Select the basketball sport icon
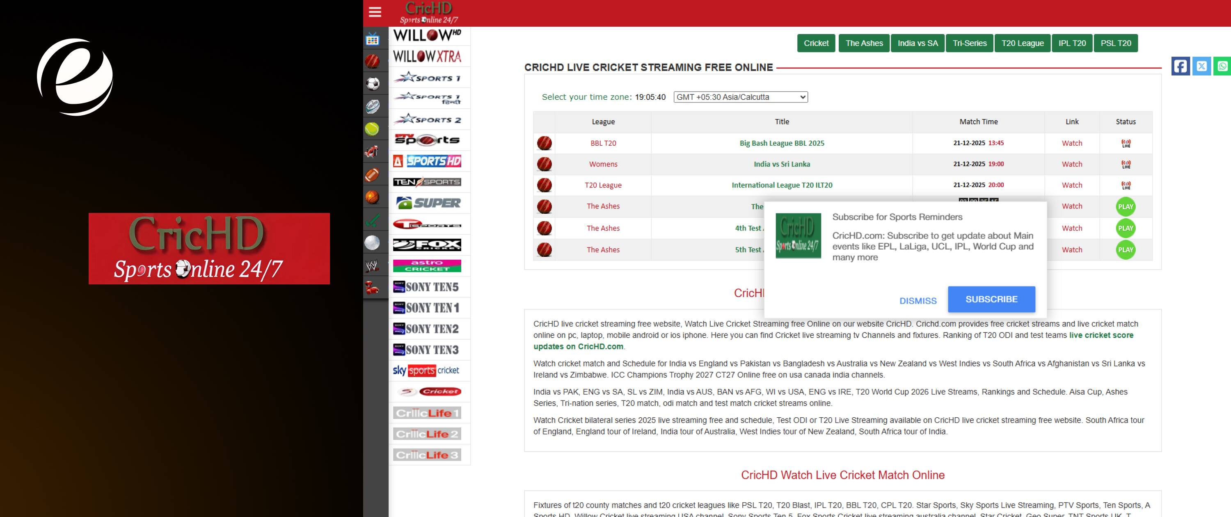The height and width of the screenshot is (517, 1231). pos(372,197)
